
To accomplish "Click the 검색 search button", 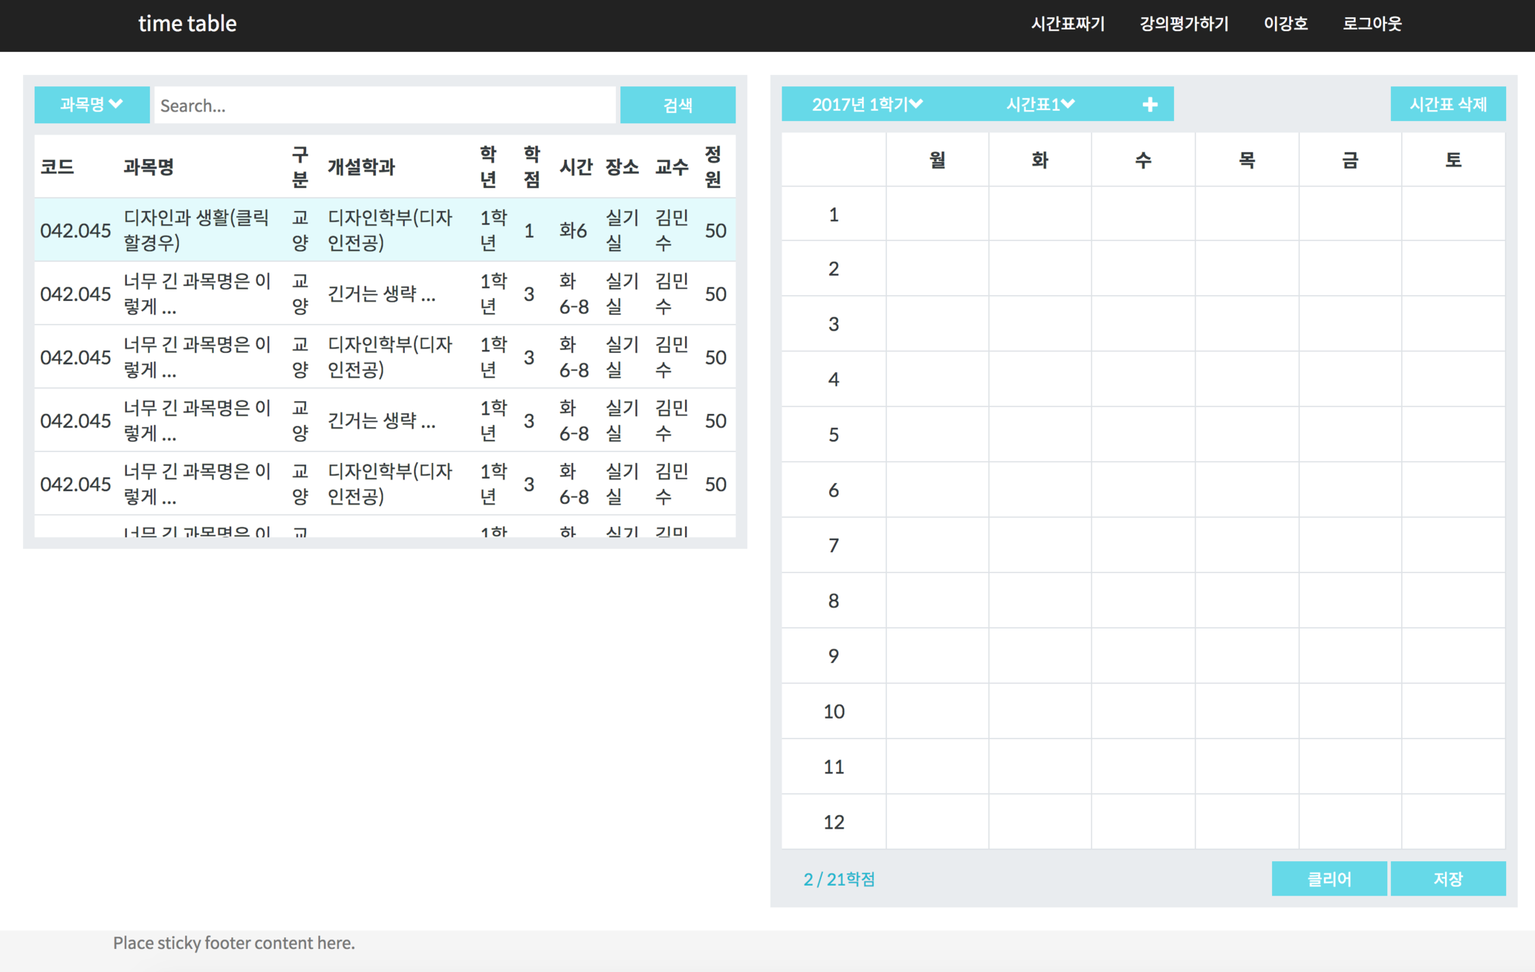I will pos(677,105).
